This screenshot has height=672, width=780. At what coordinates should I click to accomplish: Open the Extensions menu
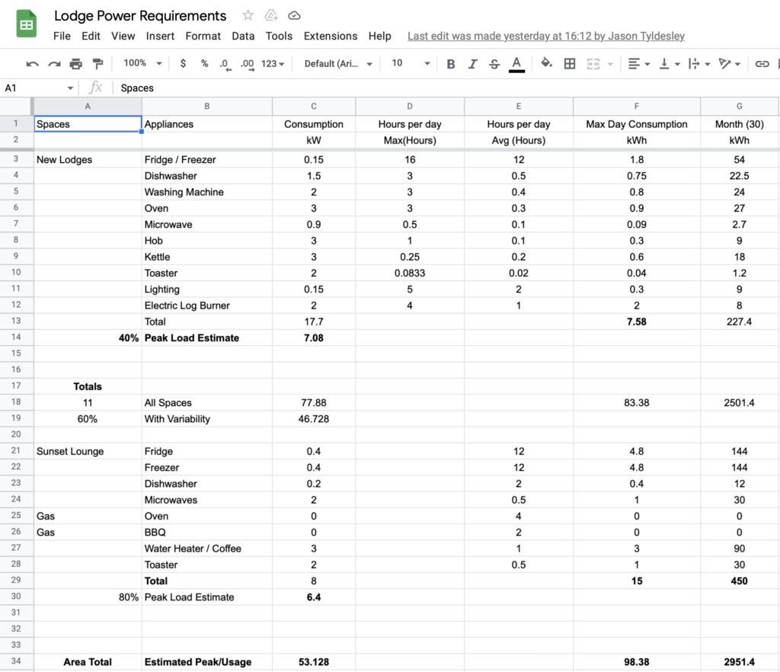point(331,36)
